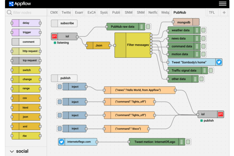The height and width of the screenshot is (156, 234).
Task: Click list icon on PubNub raw data node
Action: coord(142,27)
